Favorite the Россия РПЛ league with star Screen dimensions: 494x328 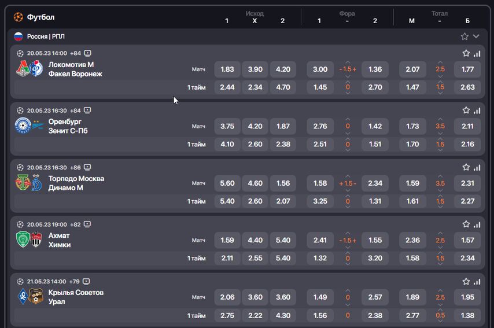pos(464,36)
